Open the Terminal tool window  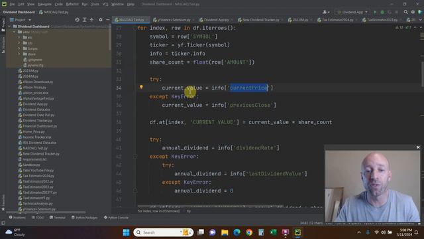click(58, 218)
